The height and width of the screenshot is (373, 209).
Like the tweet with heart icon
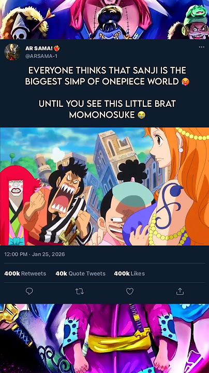pos(130,291)
